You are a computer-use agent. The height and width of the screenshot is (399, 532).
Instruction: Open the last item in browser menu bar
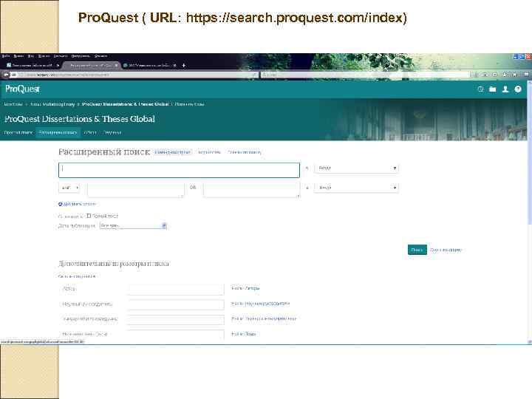point(100,56)
